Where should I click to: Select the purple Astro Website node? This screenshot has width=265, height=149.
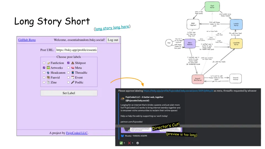[190, 43]
